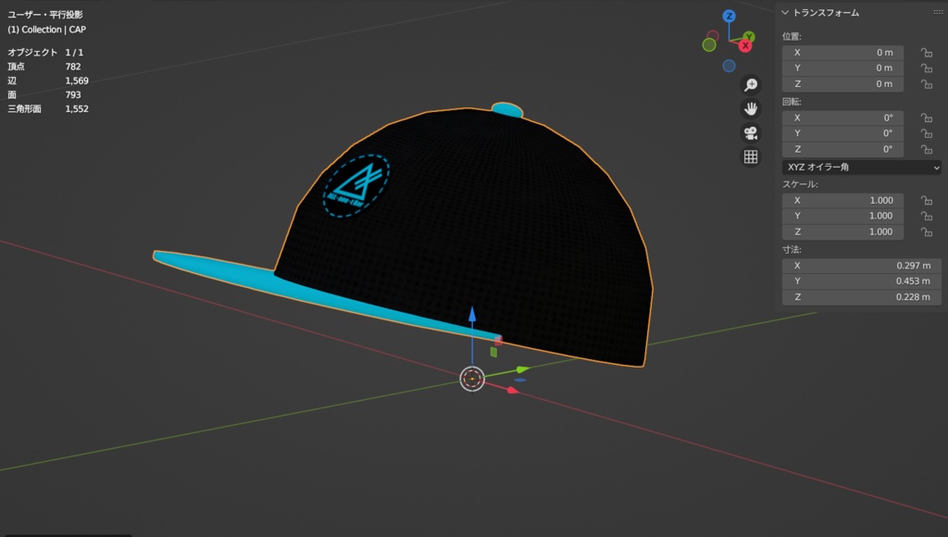Lock the scale X value
Image resolution: width=948 pixels, height=537 pixels.
point(926,200)
